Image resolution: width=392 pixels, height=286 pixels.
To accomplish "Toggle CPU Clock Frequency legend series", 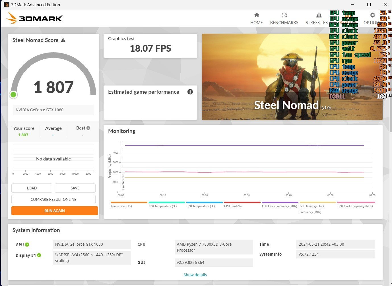I will click(x=280, y=204).
